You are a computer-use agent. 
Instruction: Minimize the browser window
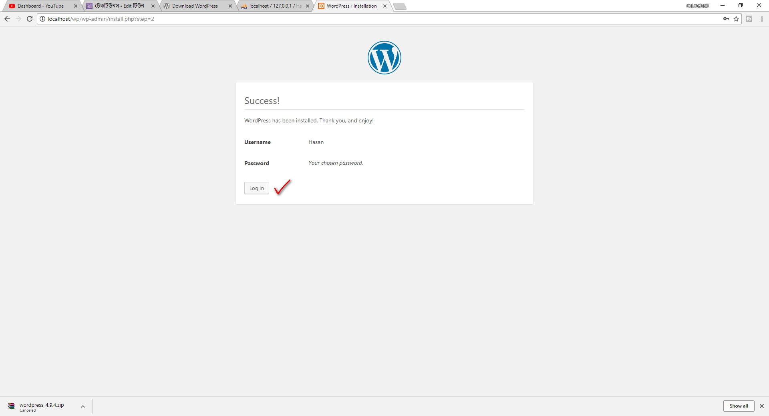click(x=723, y=6)
